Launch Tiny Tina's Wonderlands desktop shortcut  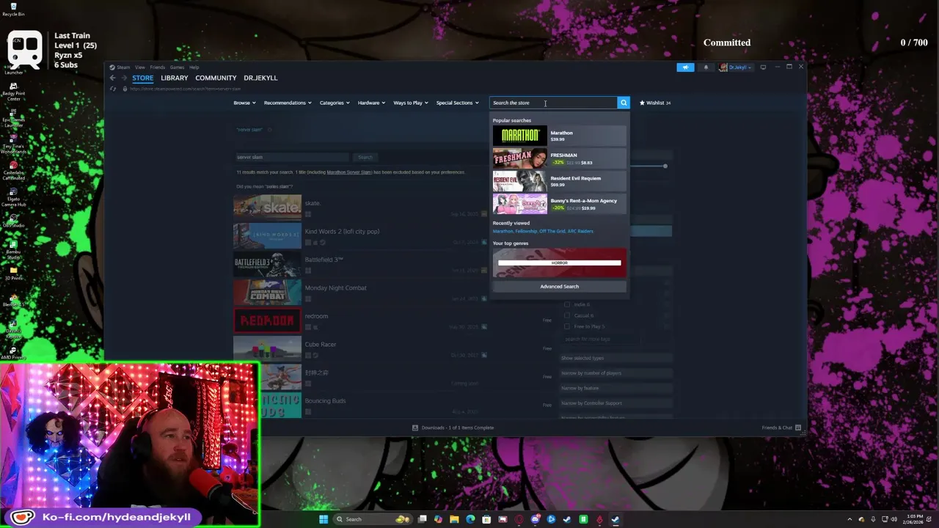tap(13, 142)
